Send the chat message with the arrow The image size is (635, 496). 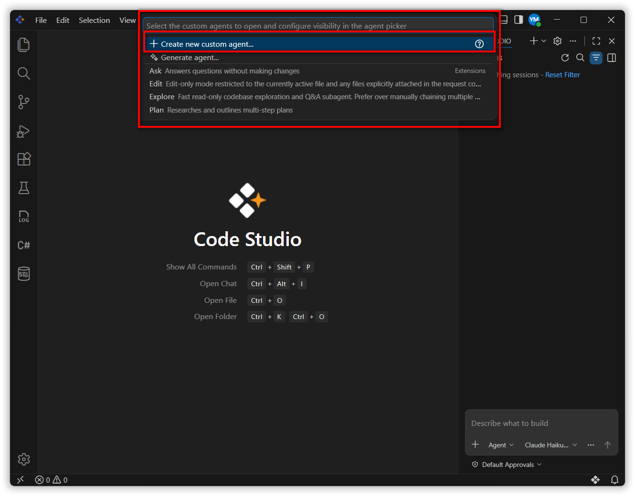click(x=607, y=445)
